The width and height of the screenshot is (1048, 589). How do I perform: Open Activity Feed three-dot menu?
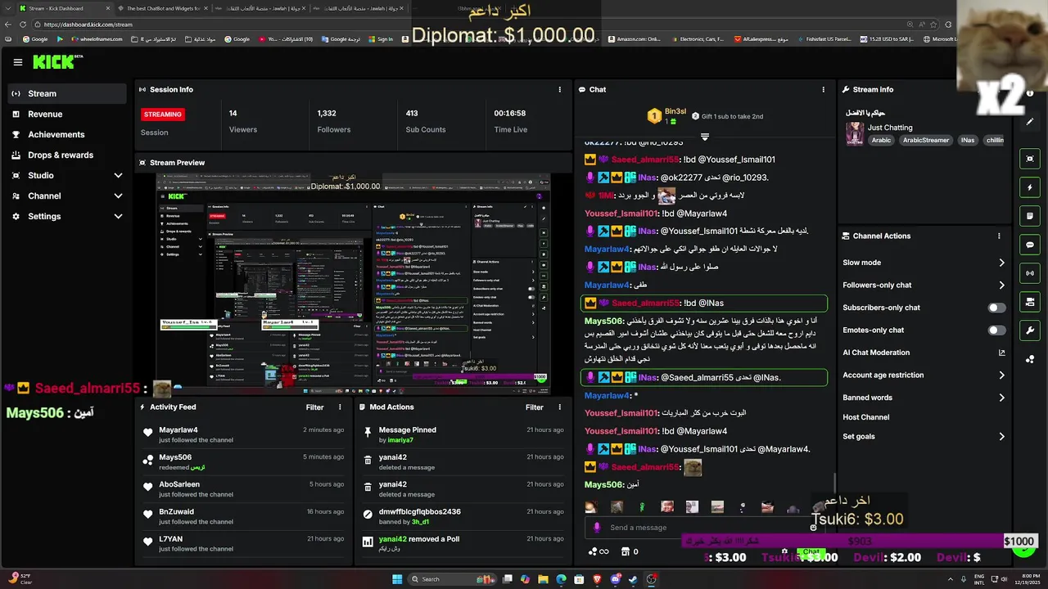click(x=340, y=407)
